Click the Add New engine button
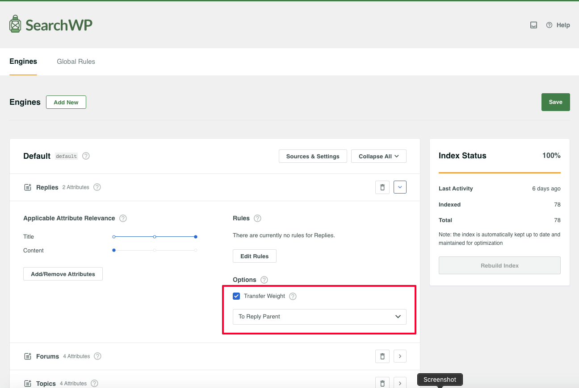This screenshot has height=388, width=579. (66, 102)
